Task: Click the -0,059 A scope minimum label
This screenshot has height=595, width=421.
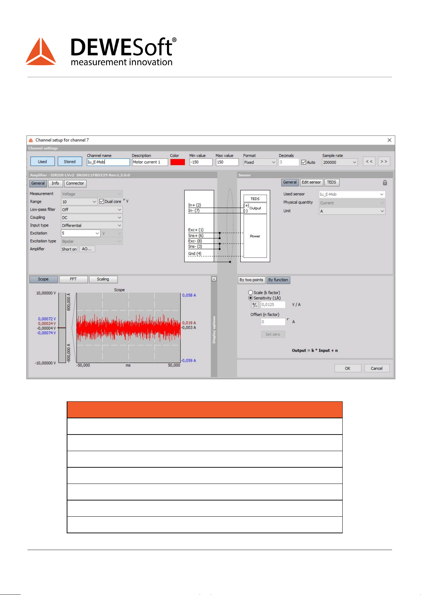Action: pos(189,360)
